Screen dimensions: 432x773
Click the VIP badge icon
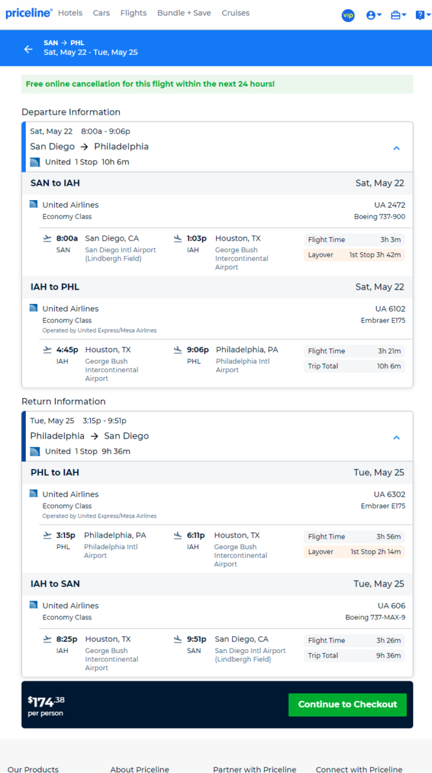pos(348,15)
